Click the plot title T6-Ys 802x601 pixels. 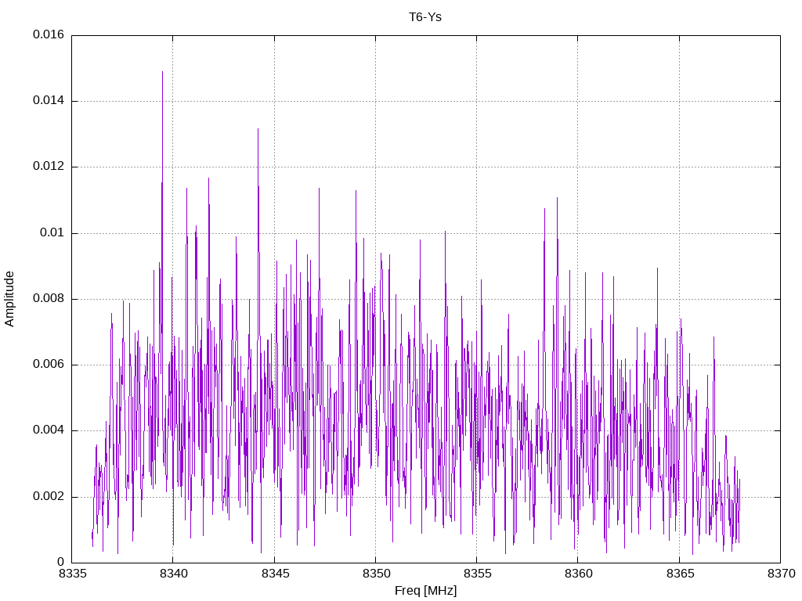pos(425,17)
